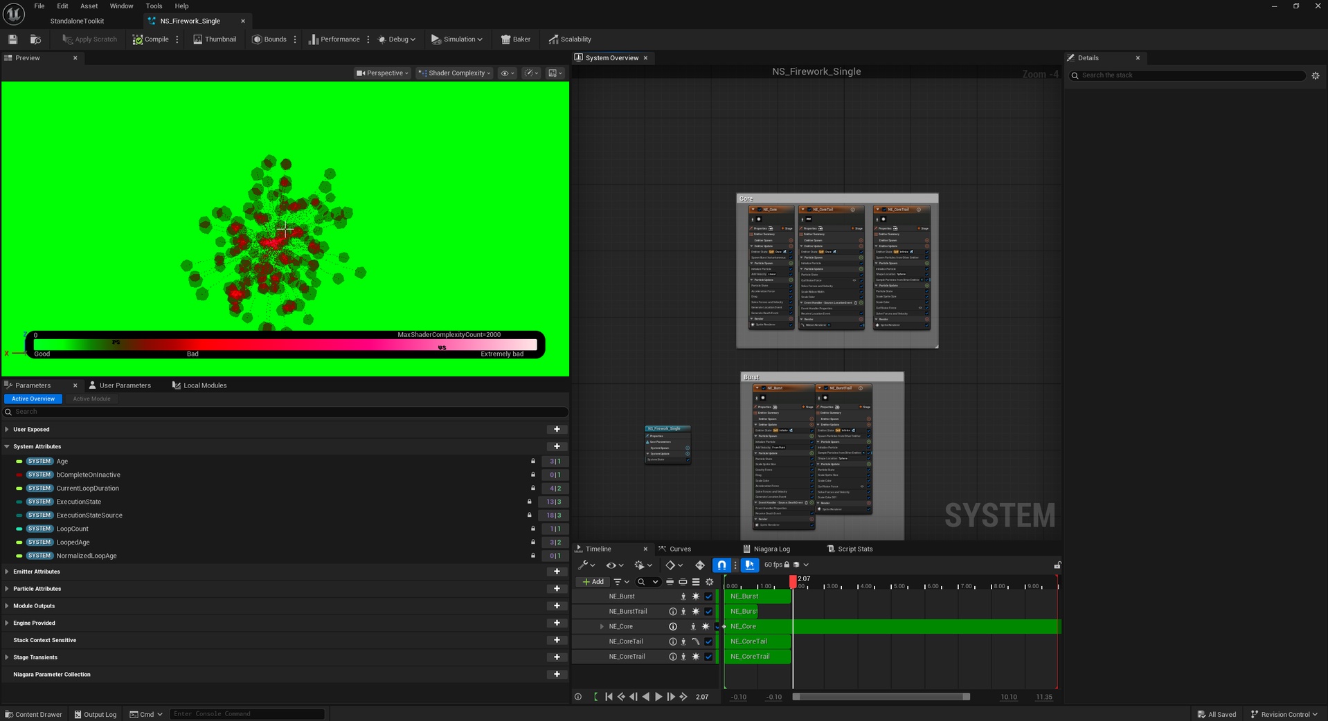Open timeline wrench actions menu
The height and width of the screenshot is (721, 1328).
coord(586,565)
